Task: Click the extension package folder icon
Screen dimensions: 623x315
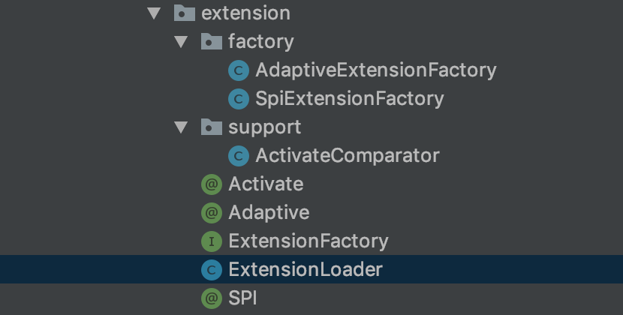Action: point(183,13)
